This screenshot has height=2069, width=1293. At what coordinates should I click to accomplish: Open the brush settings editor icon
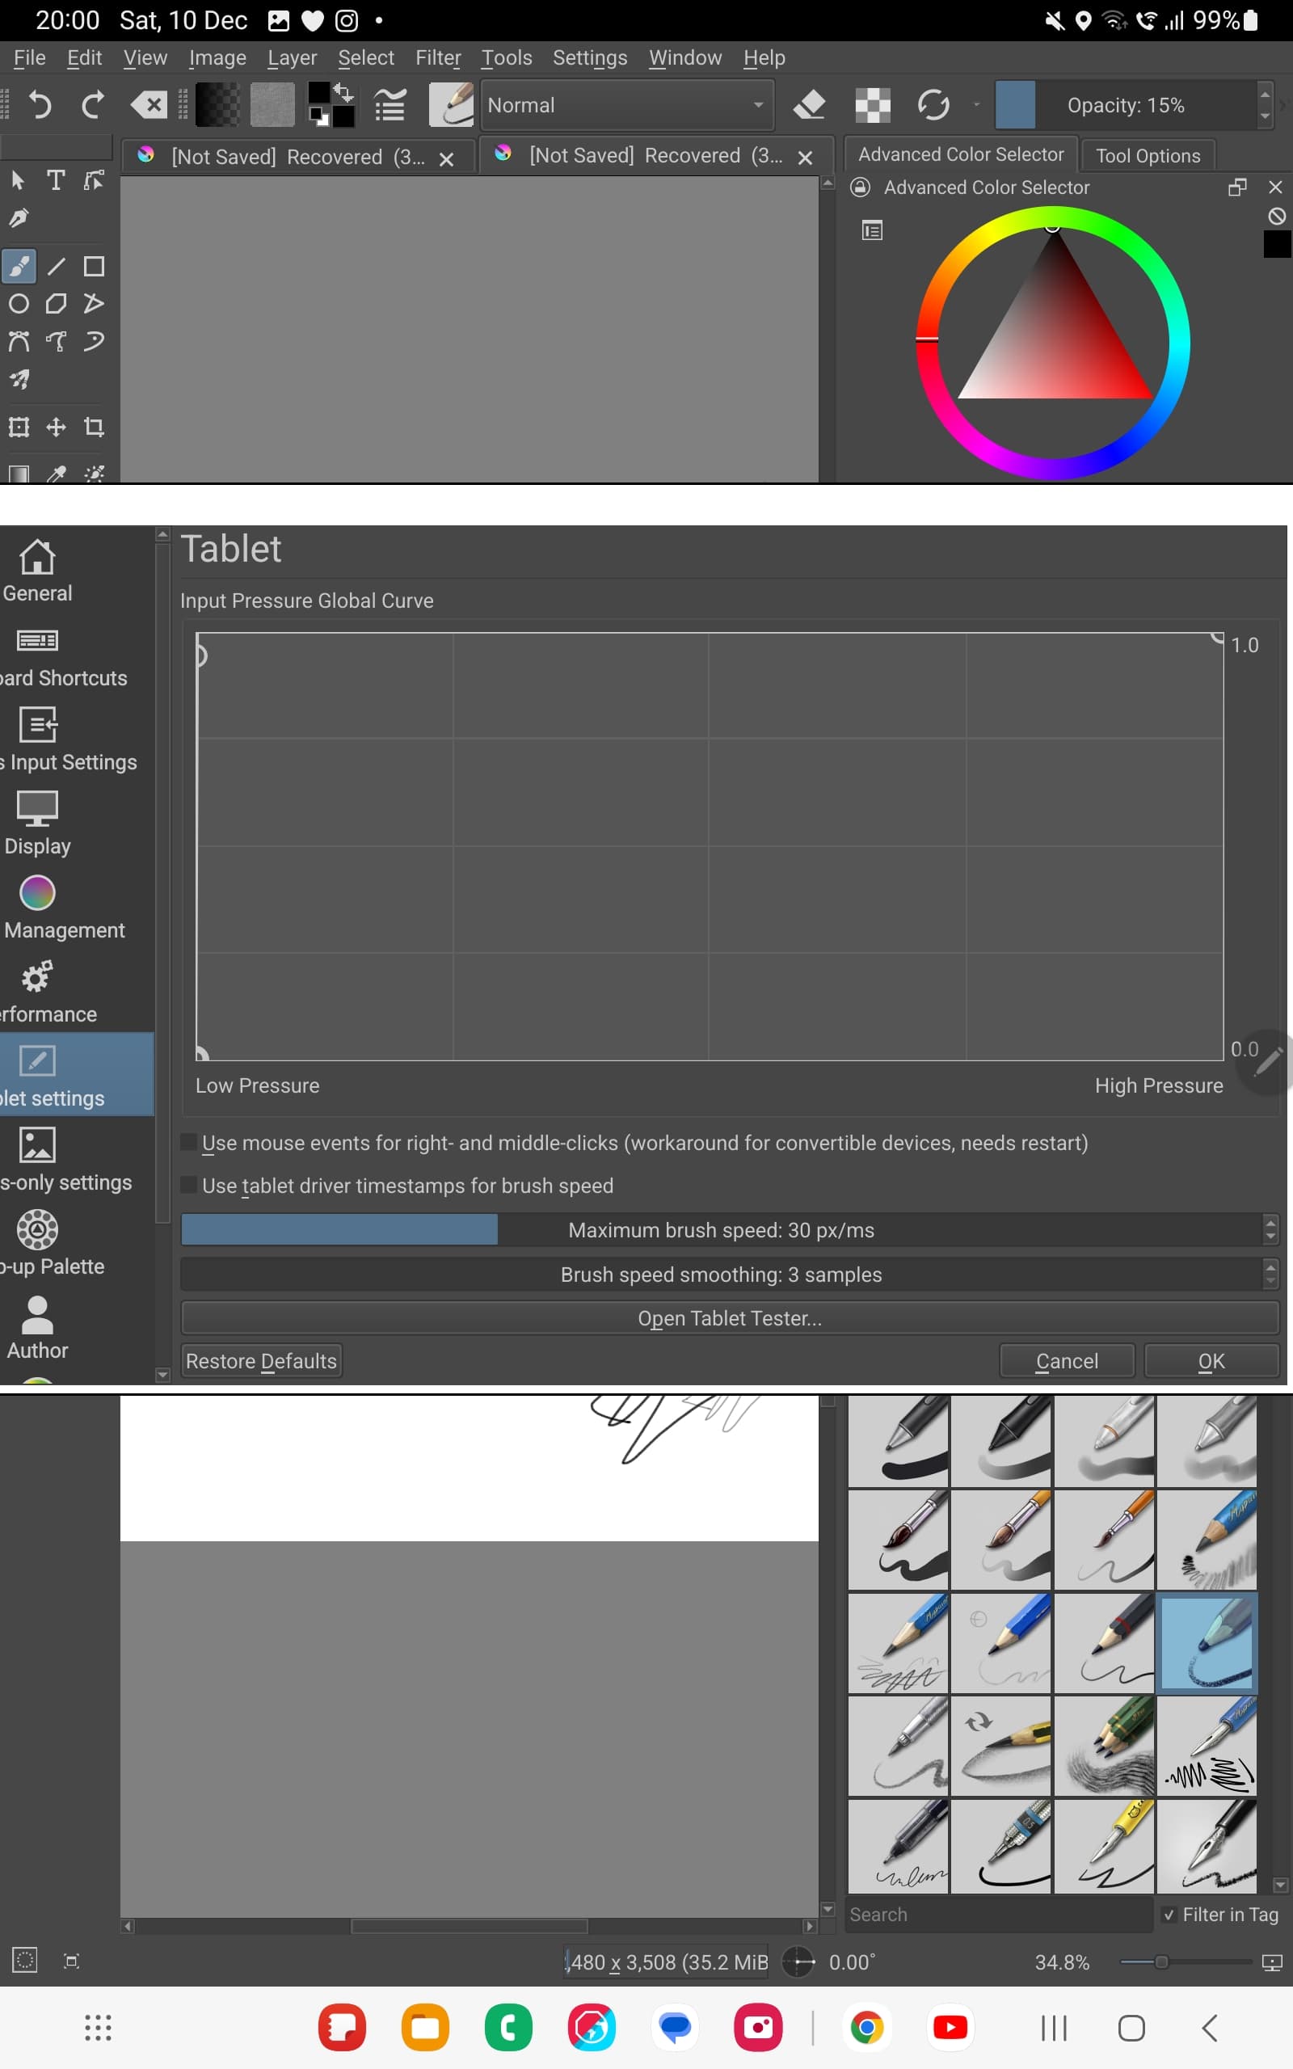pos(390,105)
